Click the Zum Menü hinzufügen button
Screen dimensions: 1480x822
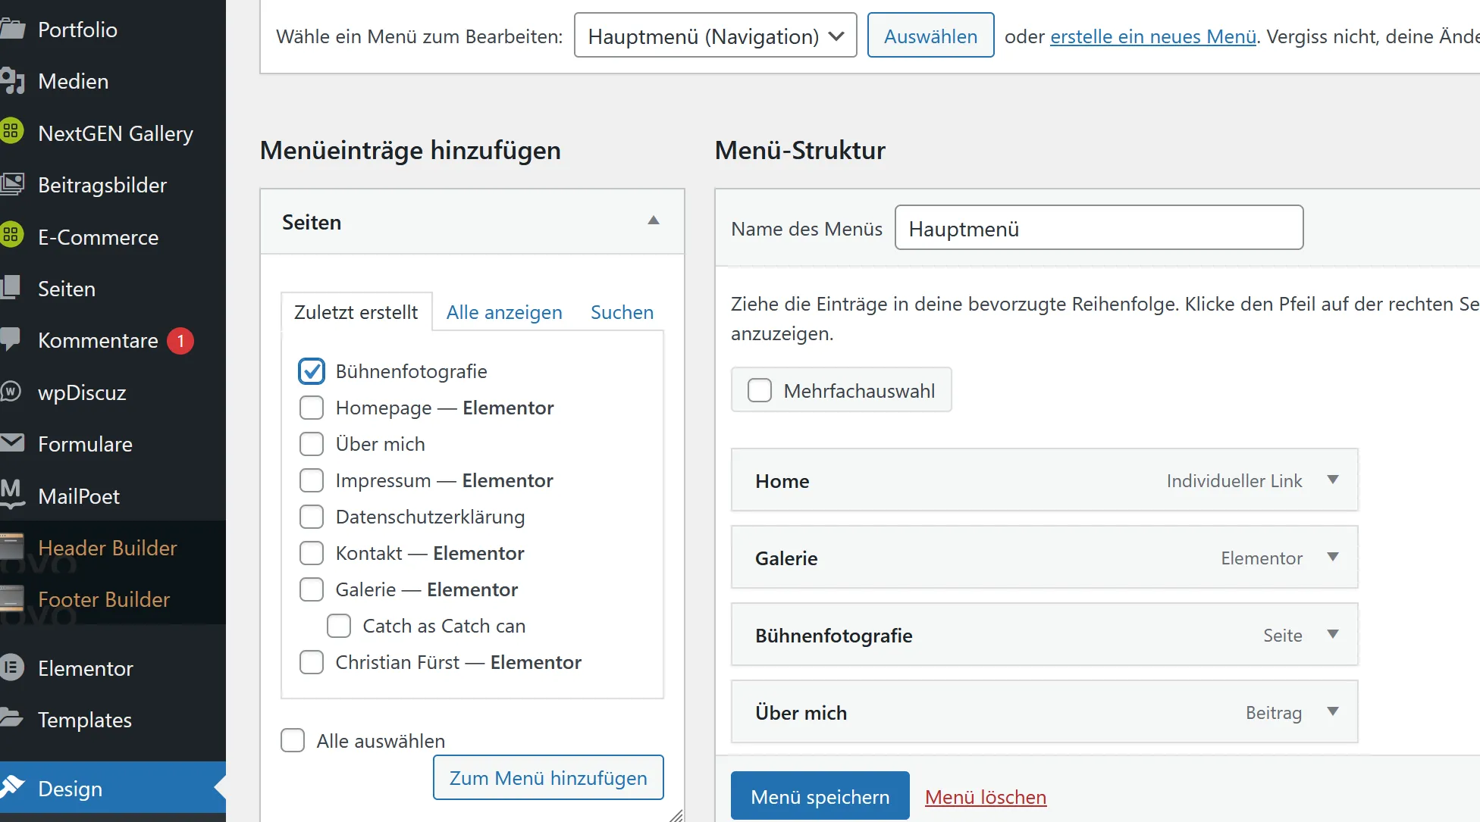pos(548,777)
